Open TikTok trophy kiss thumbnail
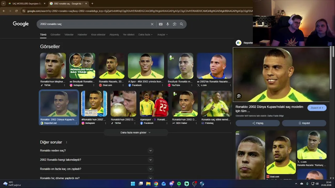The width and height of the screenshot is (335, 188). [123, 104]
